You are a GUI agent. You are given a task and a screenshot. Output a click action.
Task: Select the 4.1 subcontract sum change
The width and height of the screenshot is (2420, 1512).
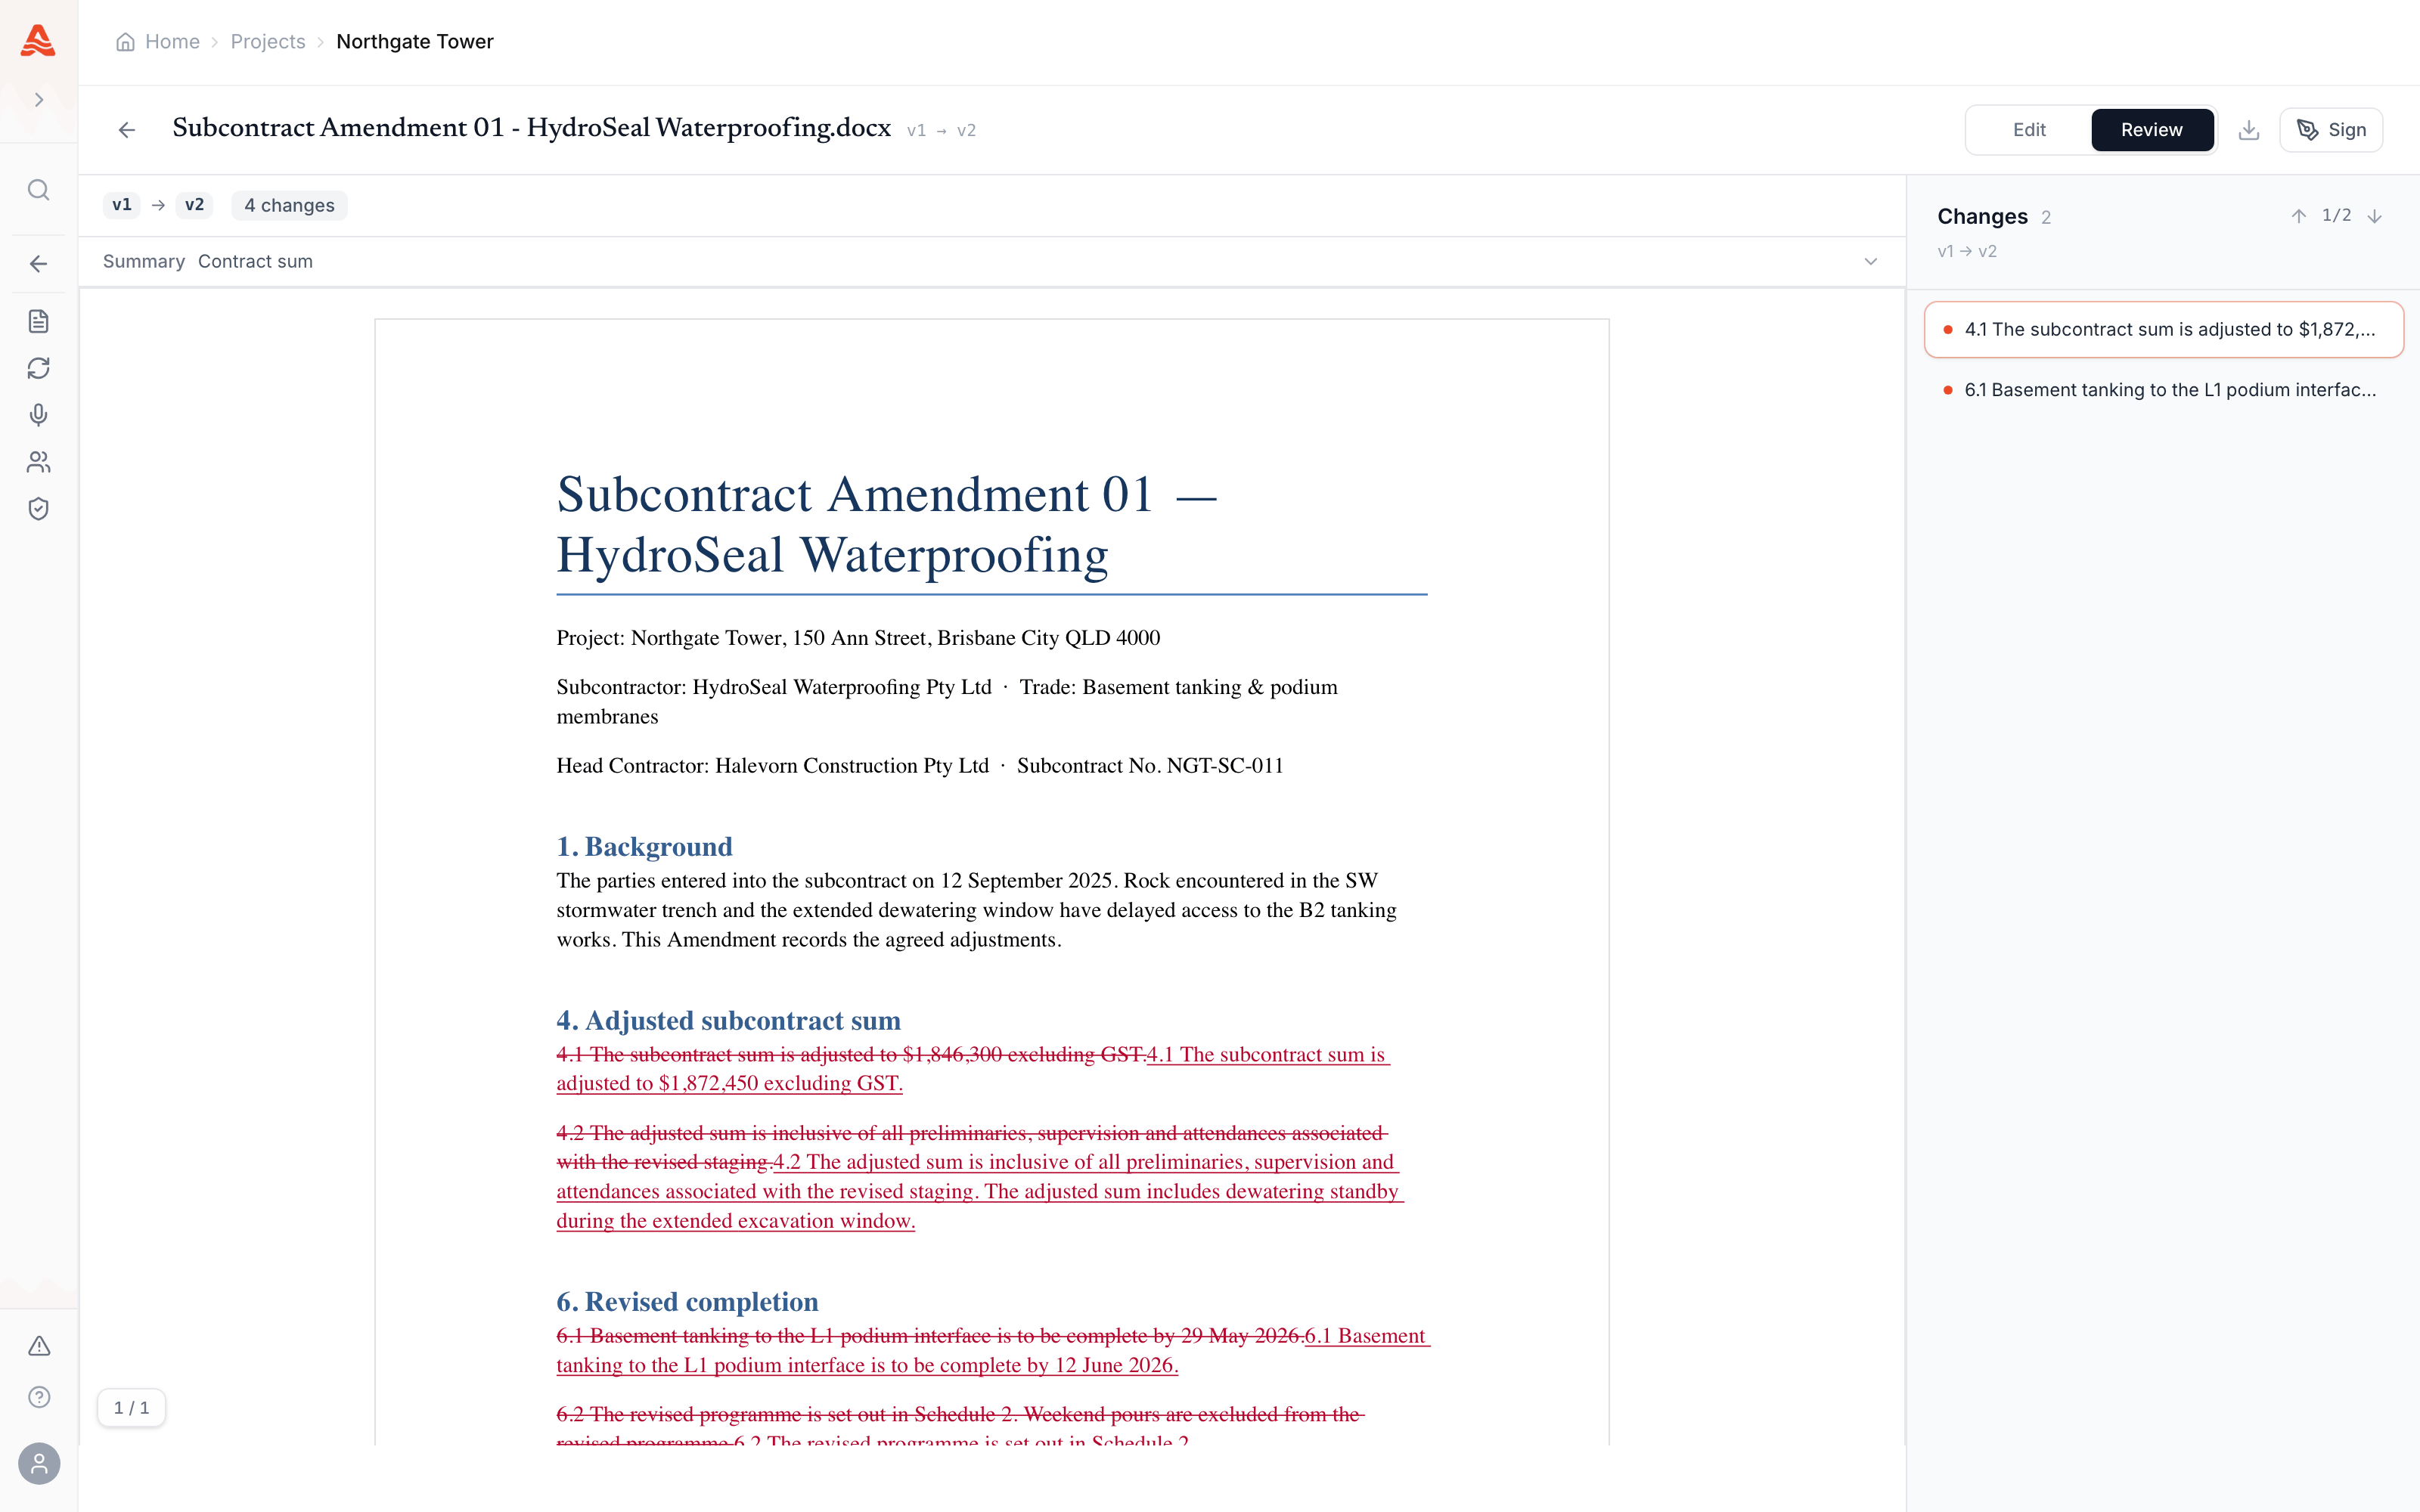[2163, 329]
